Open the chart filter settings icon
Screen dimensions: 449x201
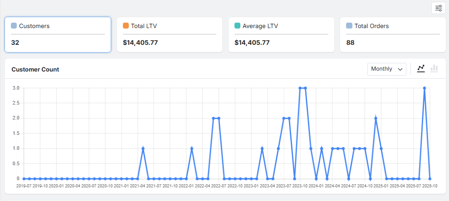click(x=439, y=8)
